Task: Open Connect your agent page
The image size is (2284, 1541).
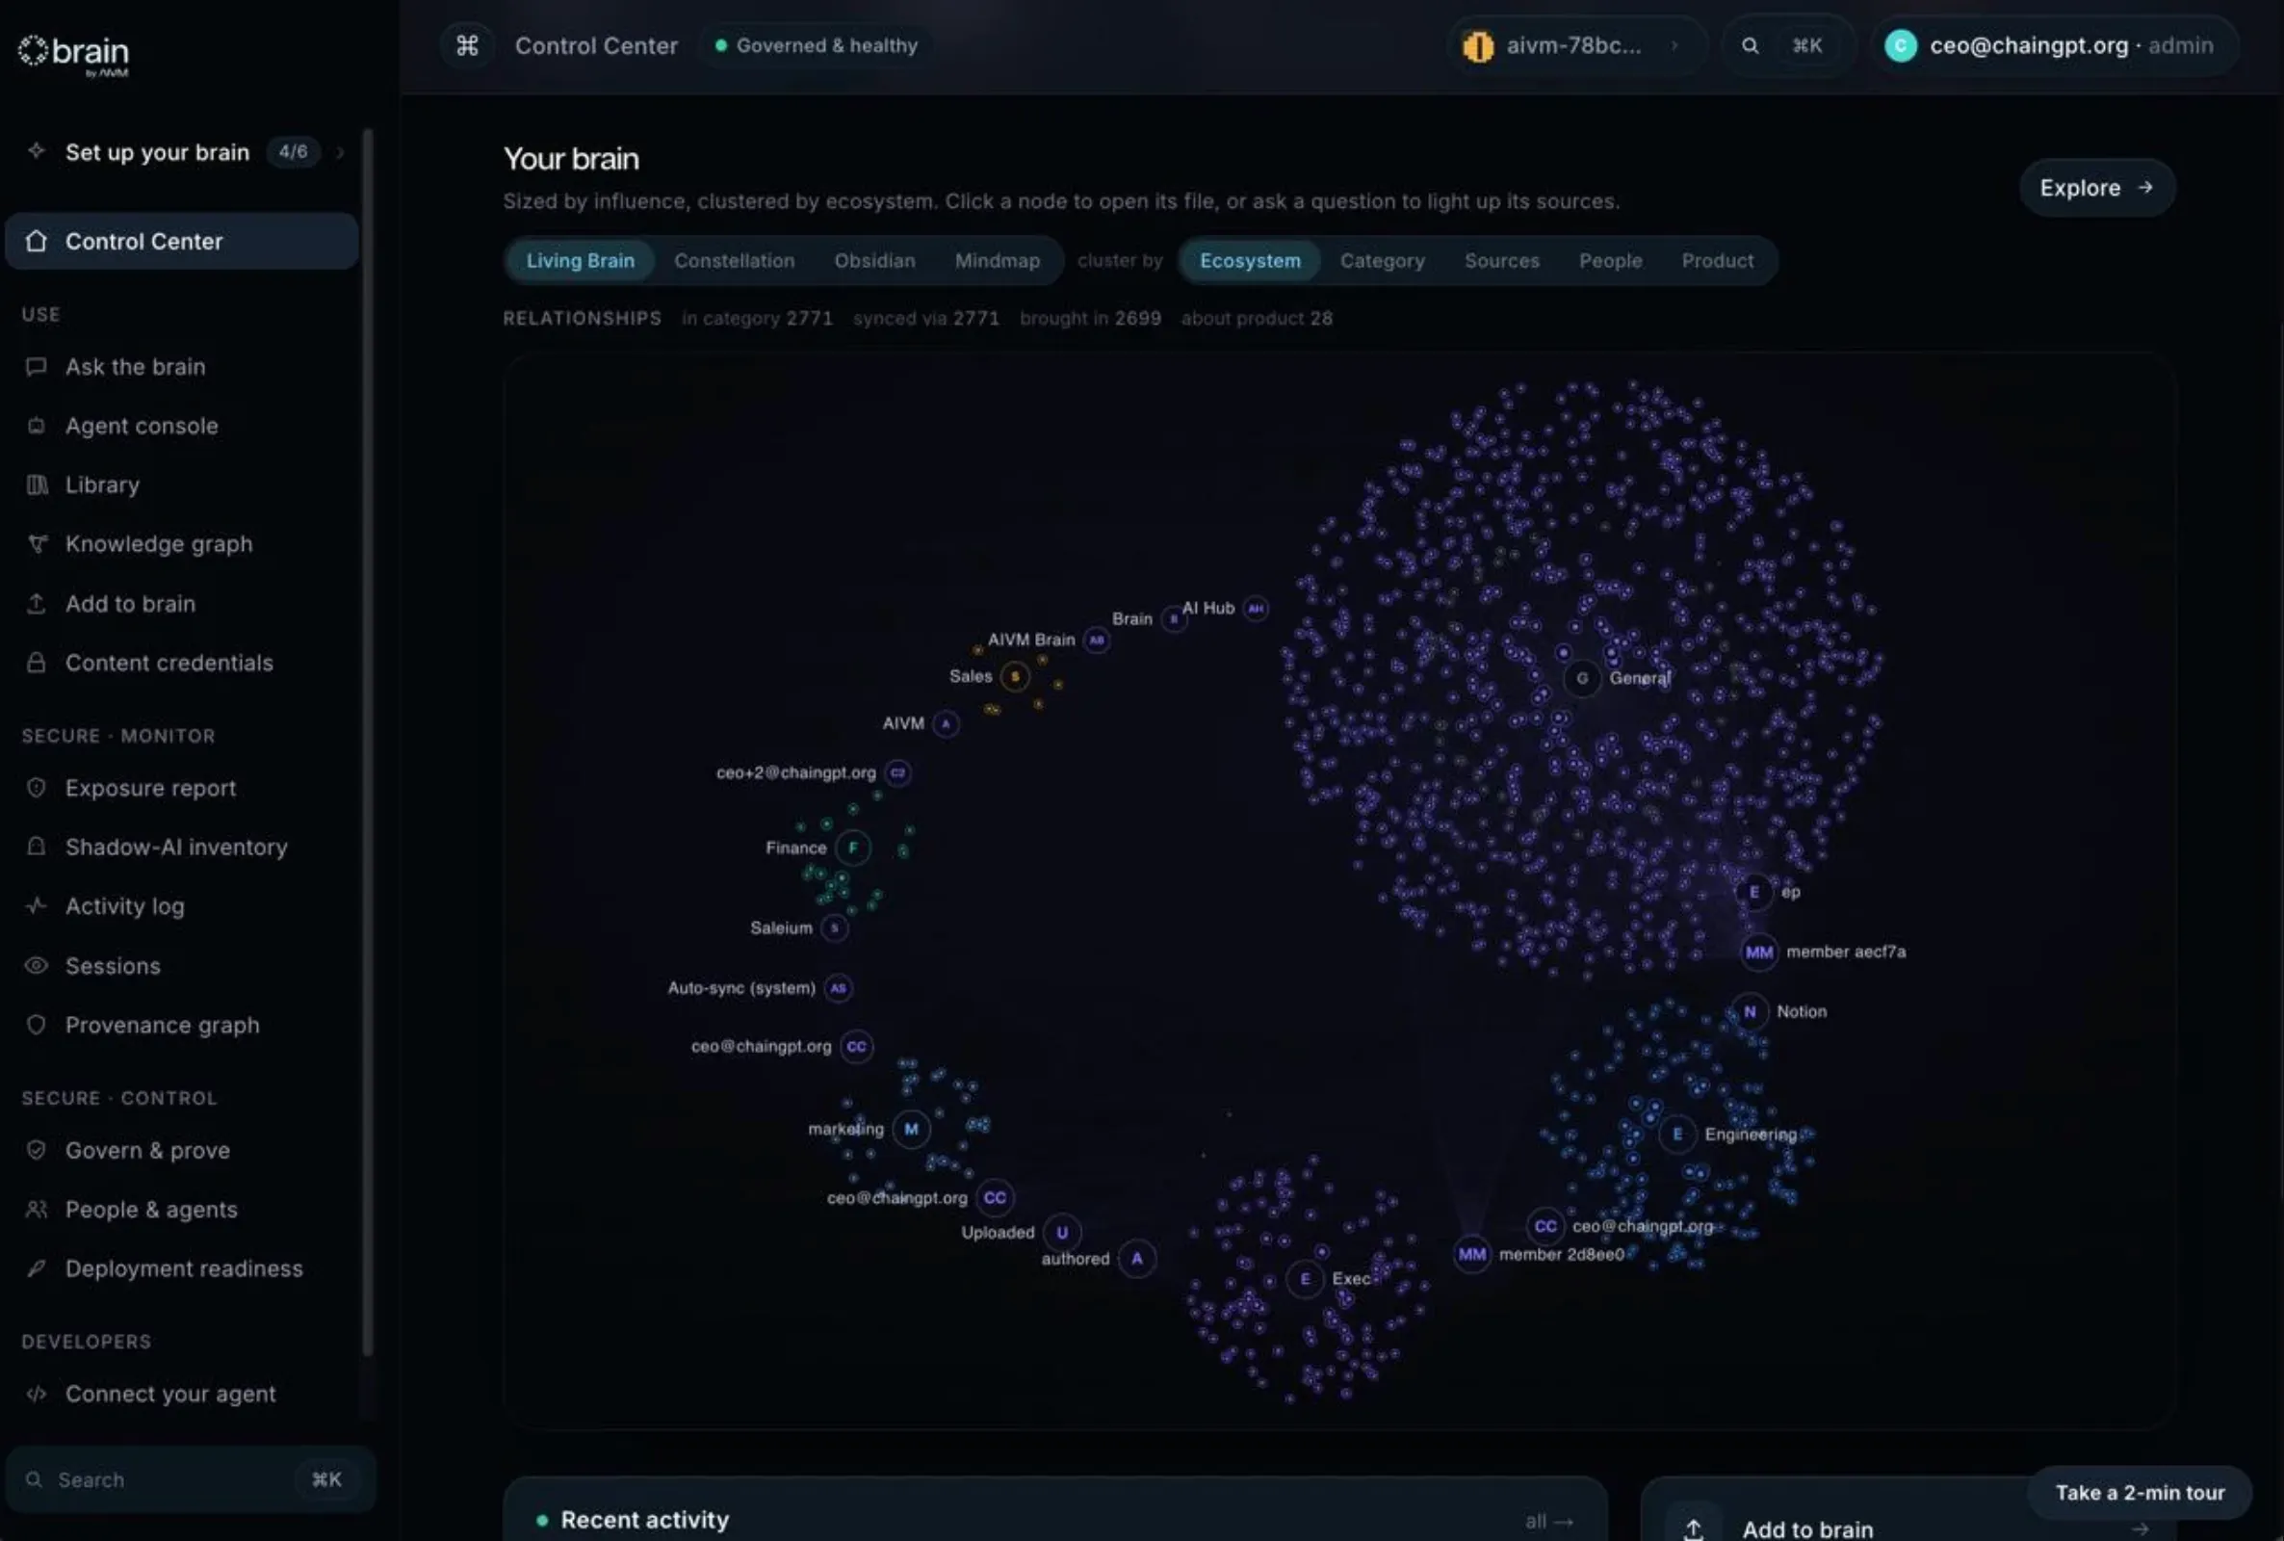Action: pyautogui.click(x=182, y=1394)
